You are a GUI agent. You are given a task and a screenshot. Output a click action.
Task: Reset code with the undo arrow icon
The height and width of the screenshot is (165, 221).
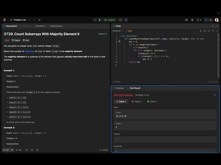tap(213, 31)
